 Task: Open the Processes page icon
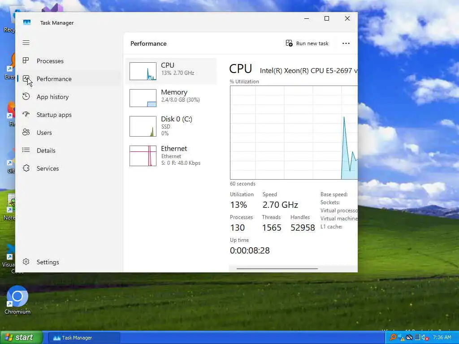coord(26,60)
